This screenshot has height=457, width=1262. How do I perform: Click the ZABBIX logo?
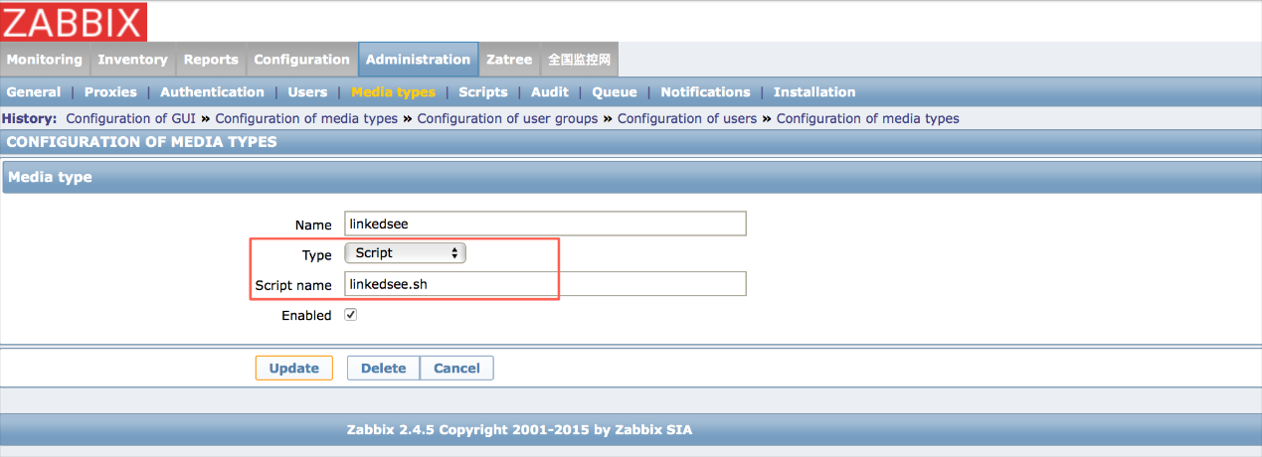point(75,21)
